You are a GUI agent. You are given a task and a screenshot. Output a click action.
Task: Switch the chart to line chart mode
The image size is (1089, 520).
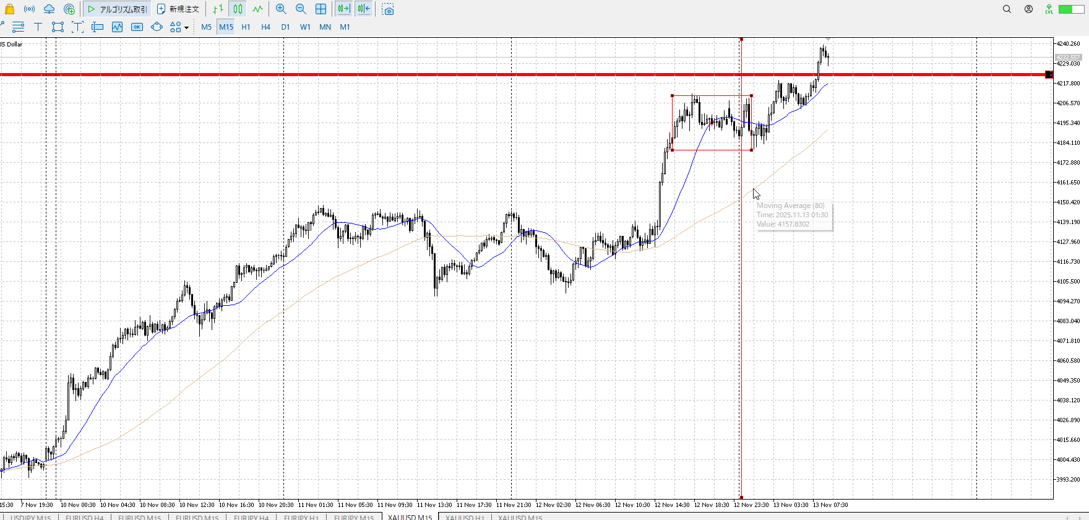pos(257,9)
